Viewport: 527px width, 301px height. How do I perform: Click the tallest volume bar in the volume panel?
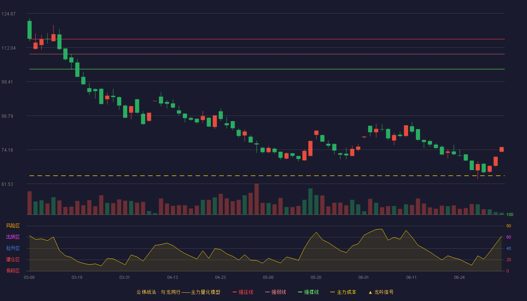(256, 199)
